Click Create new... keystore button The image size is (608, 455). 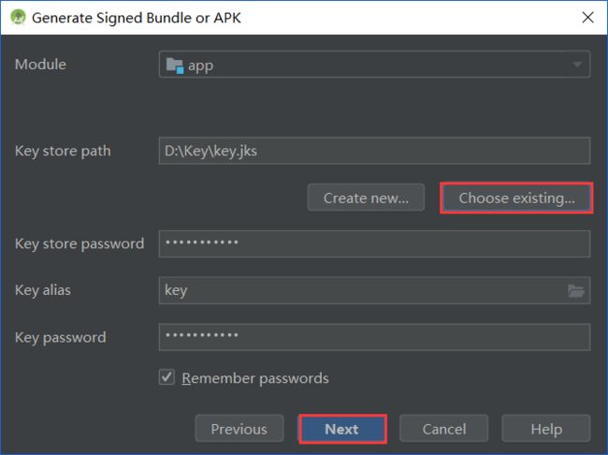pos(366,198)
